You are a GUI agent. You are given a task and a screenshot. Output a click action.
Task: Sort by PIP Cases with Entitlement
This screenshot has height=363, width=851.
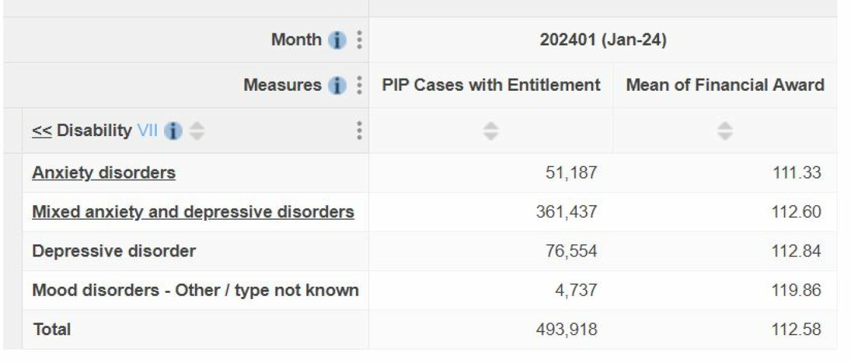pyautogui.click(x=491, y=131)
